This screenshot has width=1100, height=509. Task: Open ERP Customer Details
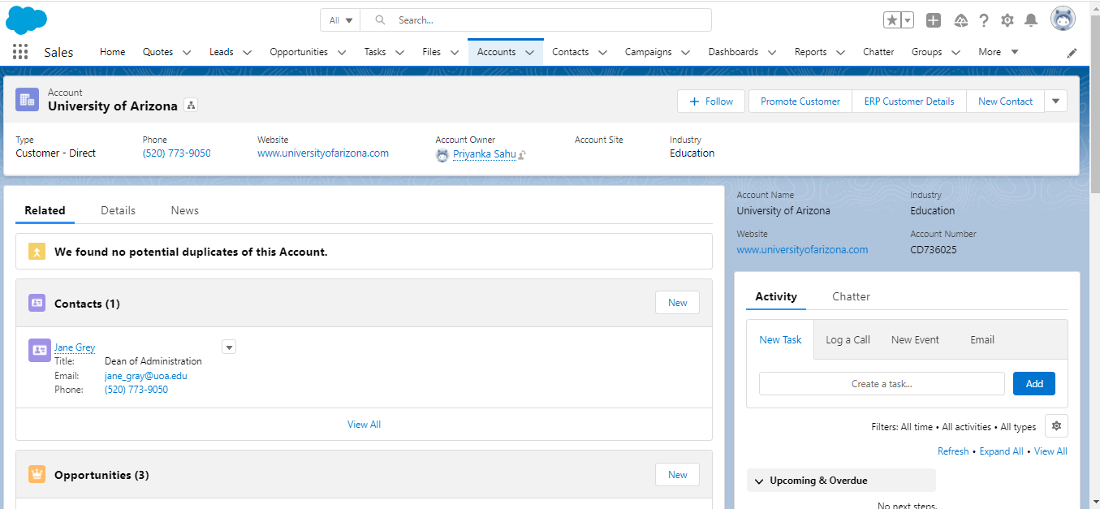pos(909,101)
